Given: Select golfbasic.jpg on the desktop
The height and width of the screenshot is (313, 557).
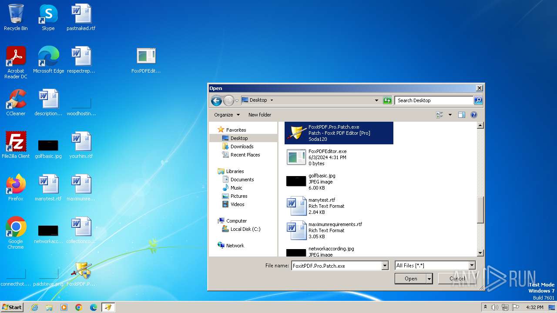Looking at the screenshot, I should tap(48, 148).
